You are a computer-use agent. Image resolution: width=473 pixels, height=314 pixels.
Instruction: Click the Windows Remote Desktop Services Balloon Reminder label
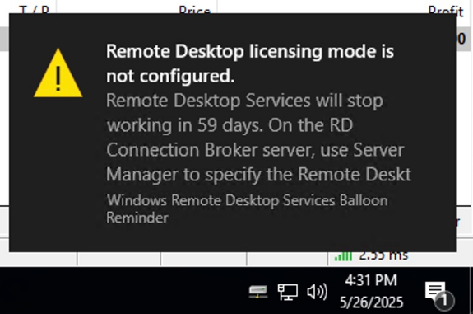(x=247, y=209)
